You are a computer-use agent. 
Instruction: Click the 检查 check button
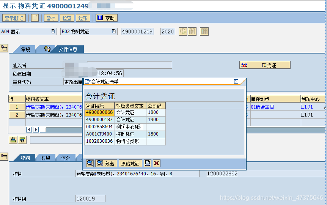tap(67, 18)
